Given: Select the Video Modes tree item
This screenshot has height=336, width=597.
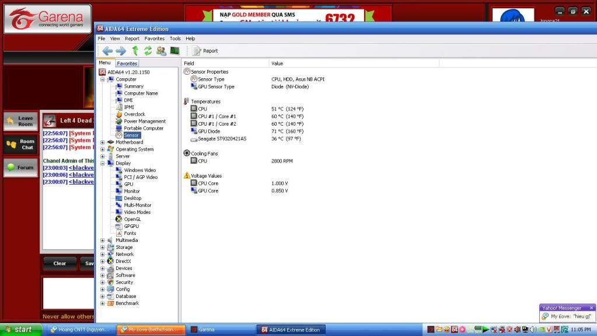Looking at the screenshot, I should [x=137, y=212].
